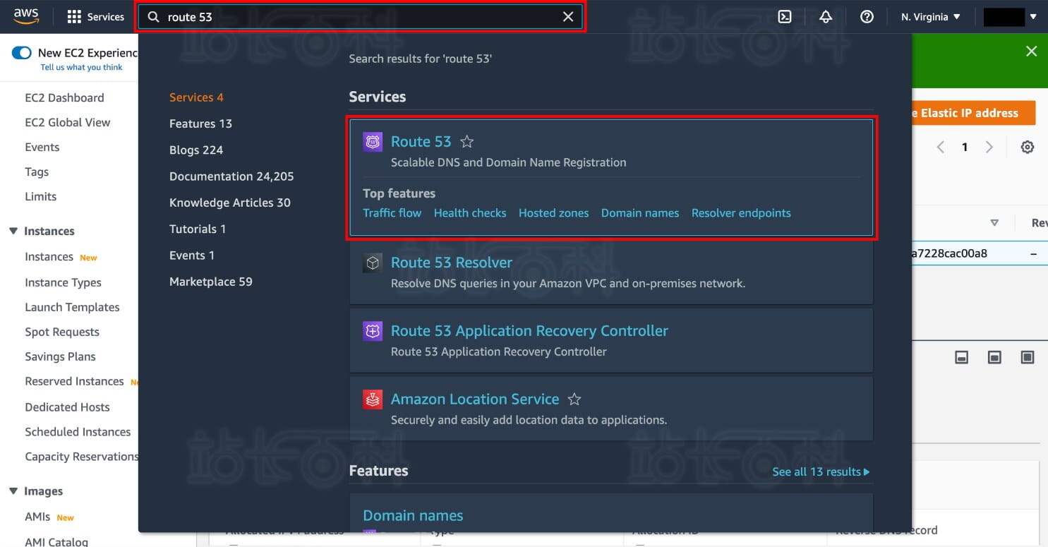This screenshot has width=1048, height=547.
Task: Click the 'Tell us what you think' link
Action: tap(81, 68)
